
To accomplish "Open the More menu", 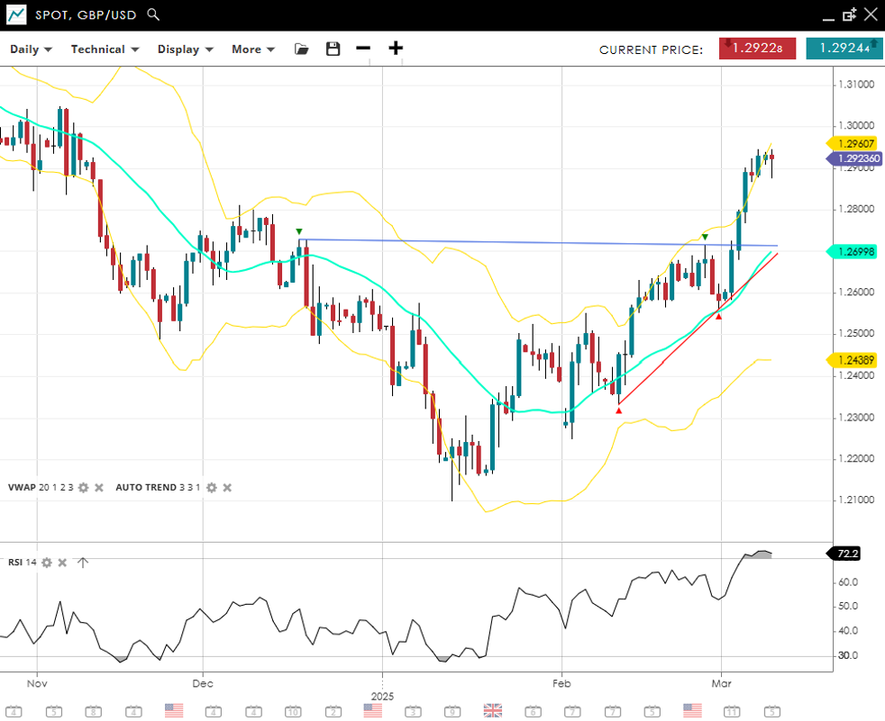I will [x=252, y=50].
